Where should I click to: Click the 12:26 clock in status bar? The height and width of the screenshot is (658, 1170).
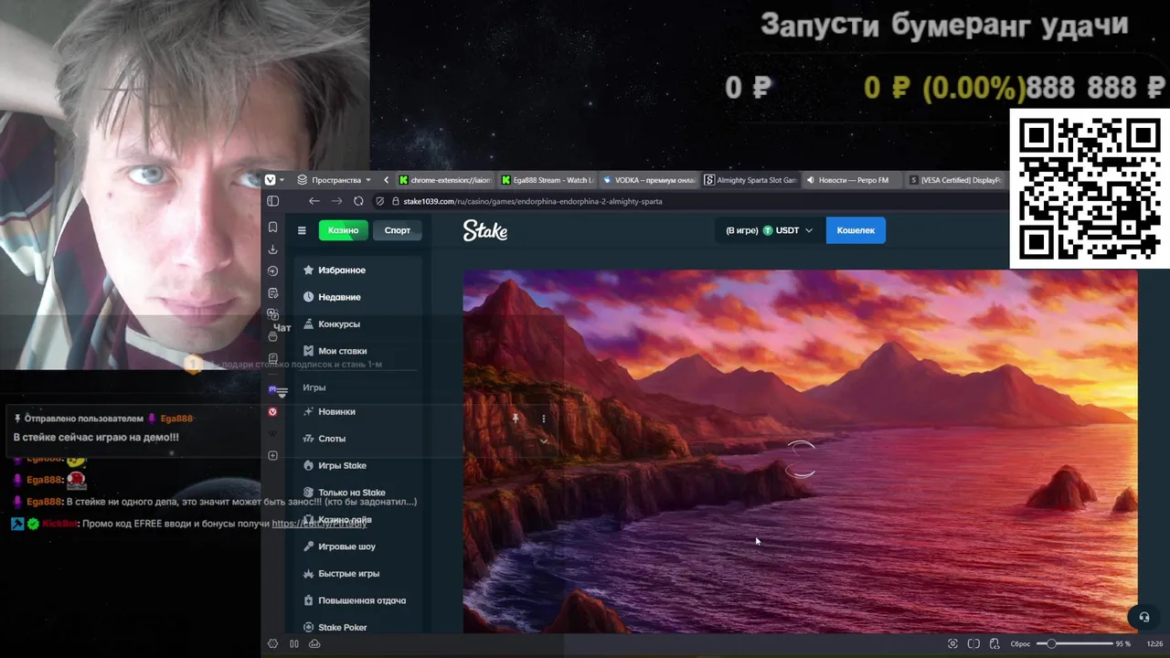(1155, 643)
